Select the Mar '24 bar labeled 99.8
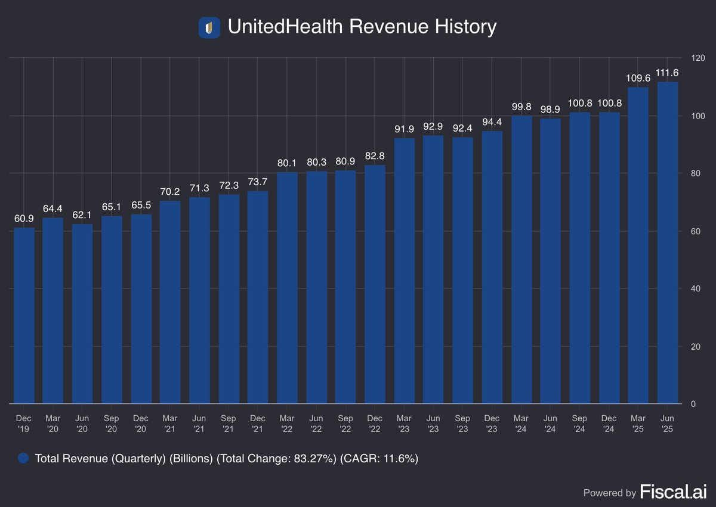This screenshot has height=507, width=716. (x=522, y=259)
